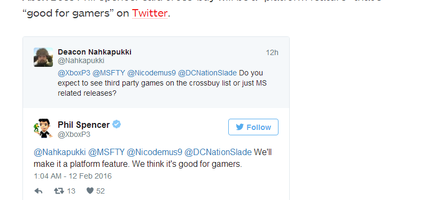Open Deacon Nahkapukki's avatar image
Screen dimensions: 441x200
point(43,57)
